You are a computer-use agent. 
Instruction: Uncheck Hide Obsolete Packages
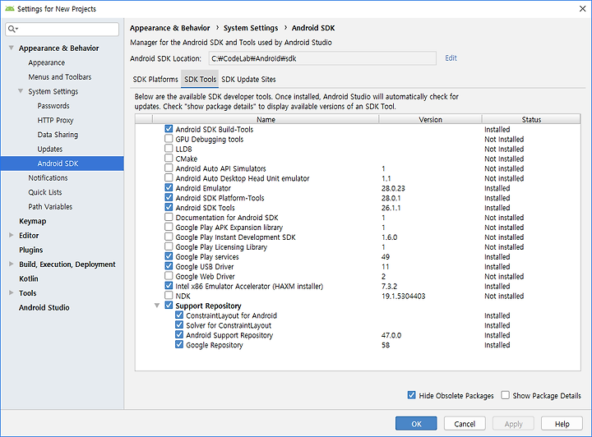pyautogui.click(x=412, y=395)
